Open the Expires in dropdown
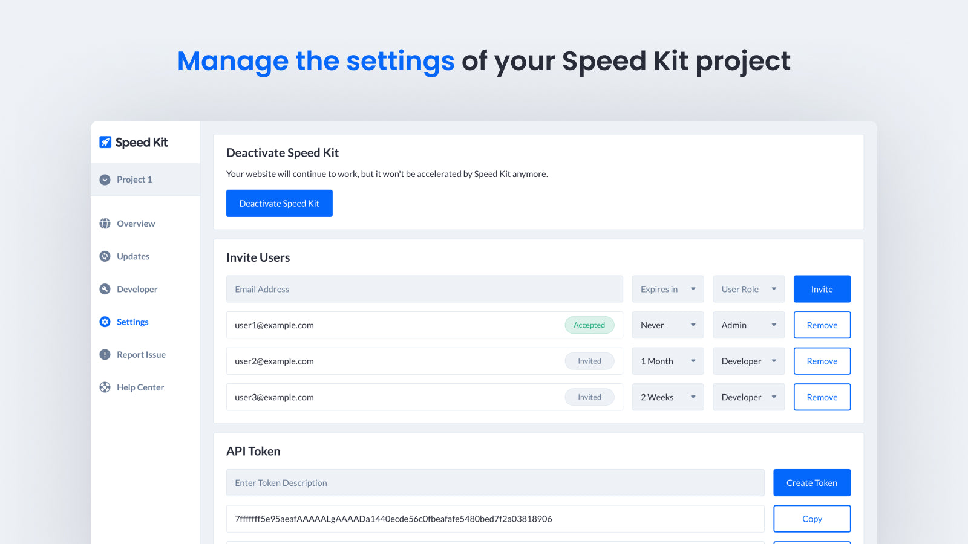 [667, 289]
